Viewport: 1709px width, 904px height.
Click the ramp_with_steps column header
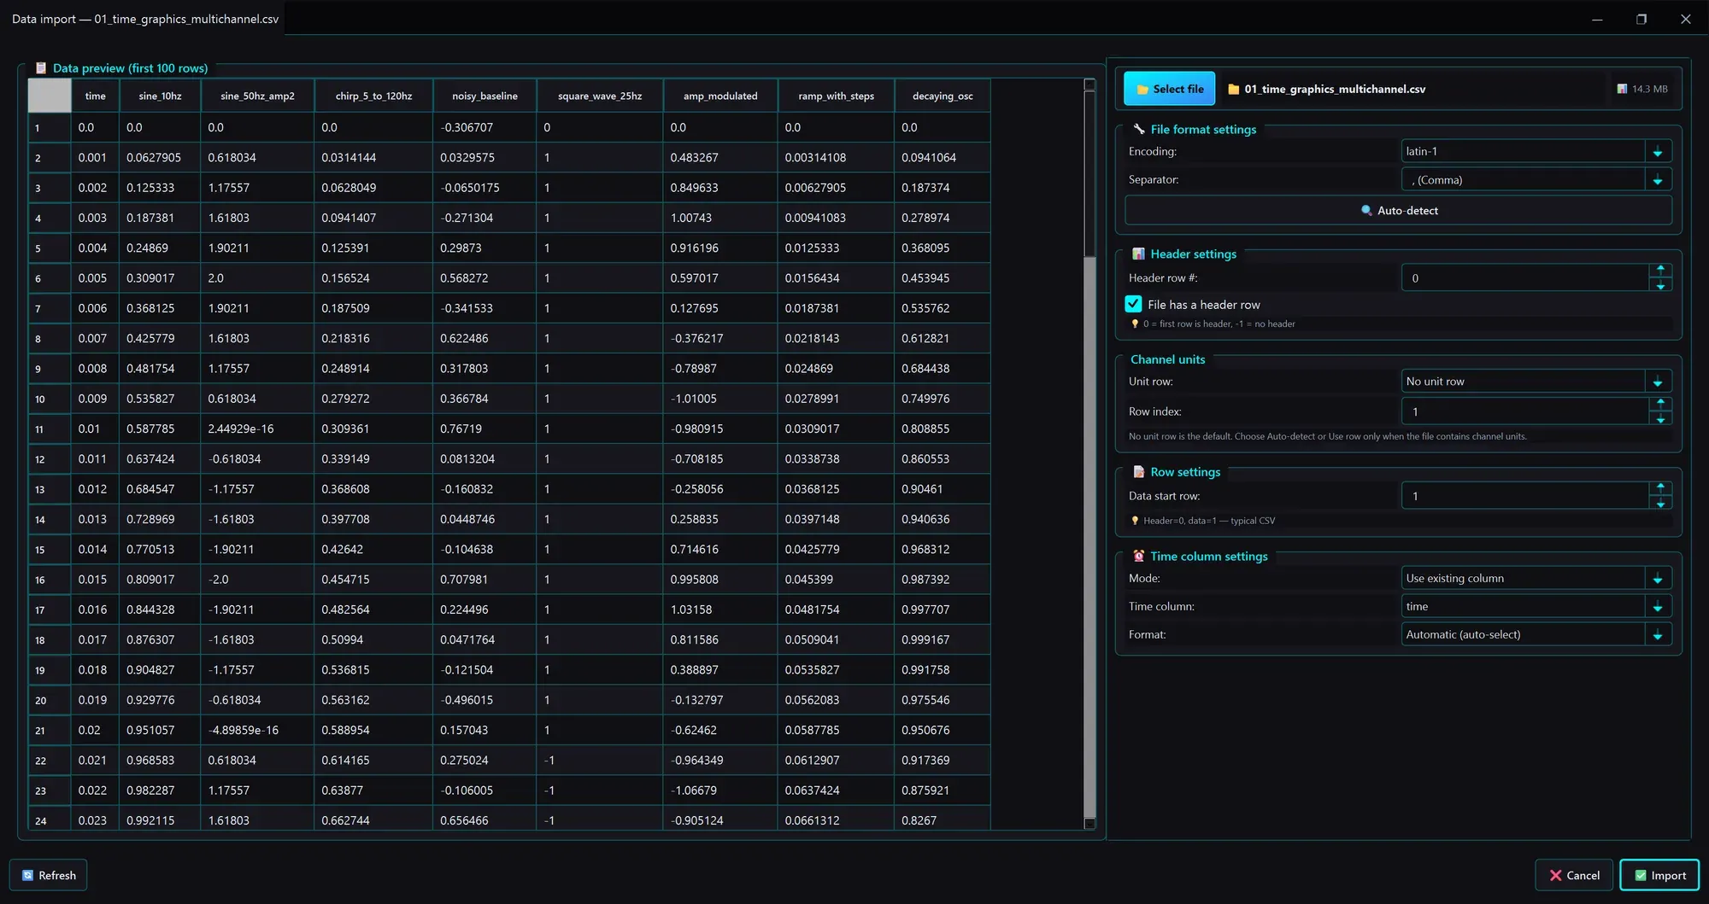(836, 96)
